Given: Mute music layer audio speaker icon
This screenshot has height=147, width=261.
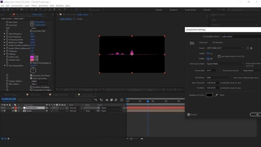Looking at the screenshot, I should [4, 111].
